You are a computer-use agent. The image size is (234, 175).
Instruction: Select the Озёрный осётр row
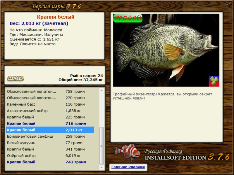click(x=50, y=156)
